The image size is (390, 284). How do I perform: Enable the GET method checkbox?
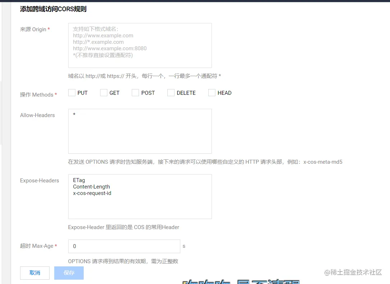tap(104, 93)
